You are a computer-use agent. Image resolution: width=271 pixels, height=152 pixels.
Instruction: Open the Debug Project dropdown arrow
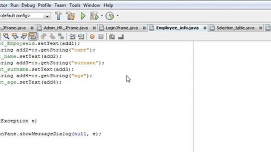(x=102, y=16)
